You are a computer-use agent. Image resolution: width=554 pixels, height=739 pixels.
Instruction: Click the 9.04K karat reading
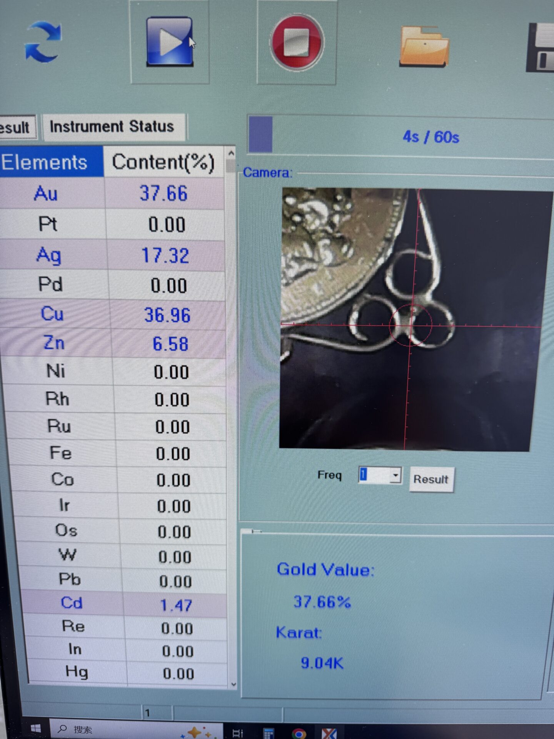coord(322,663)
